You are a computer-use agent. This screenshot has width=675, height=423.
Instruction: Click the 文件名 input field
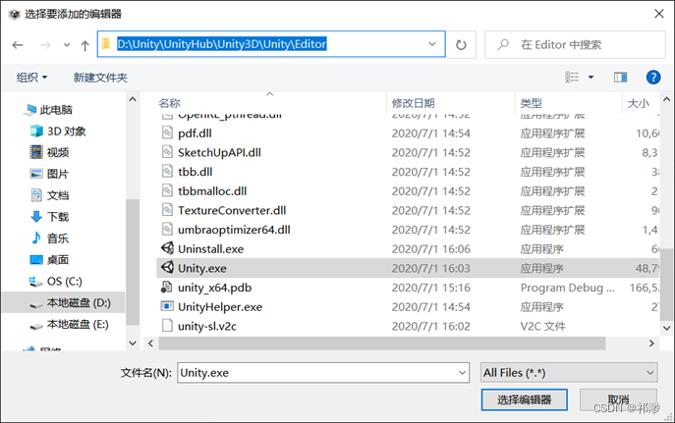point(323,373)
